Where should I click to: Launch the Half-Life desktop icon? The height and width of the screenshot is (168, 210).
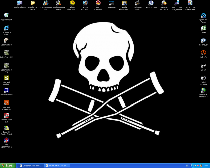203,53
